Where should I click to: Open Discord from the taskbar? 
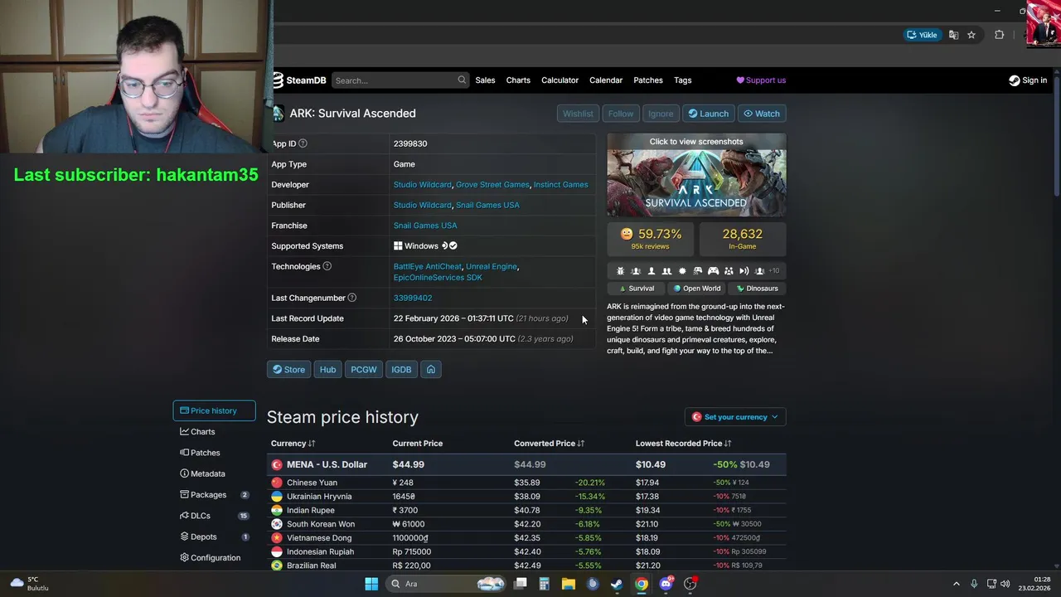666,584
